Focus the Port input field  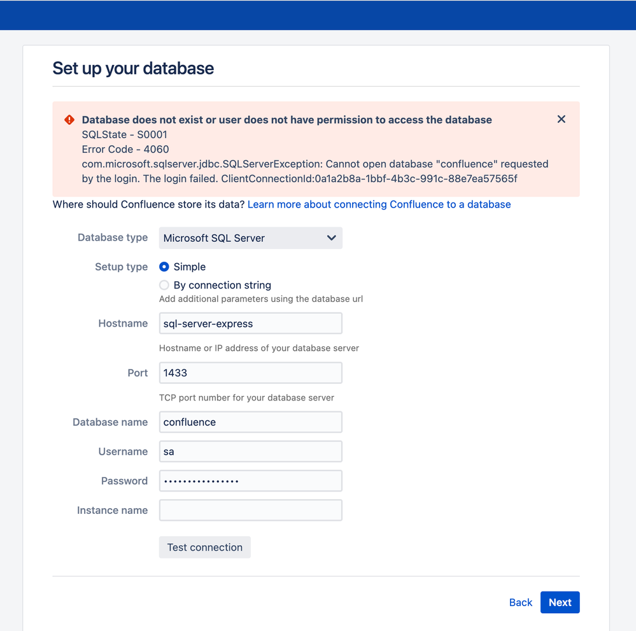tap(250, 372)
